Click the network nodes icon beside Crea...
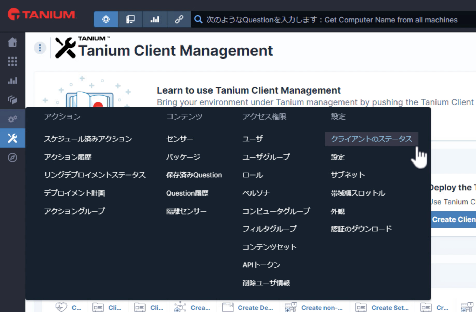The width and height of the screenshot is (476, 312). 180,307
